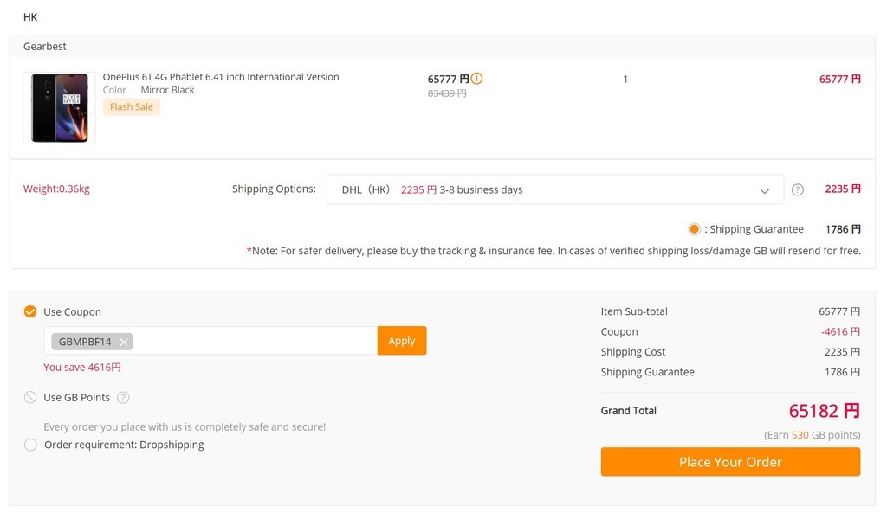This screenshot has width=887, height=519.
Task: Enable Use GB Points option
Action: [30, 398]
